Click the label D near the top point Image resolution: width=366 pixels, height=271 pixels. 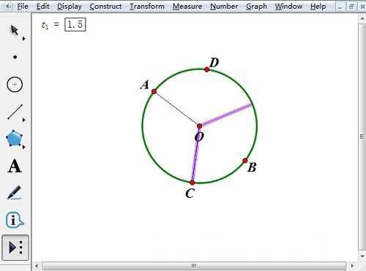click(214, 63)
